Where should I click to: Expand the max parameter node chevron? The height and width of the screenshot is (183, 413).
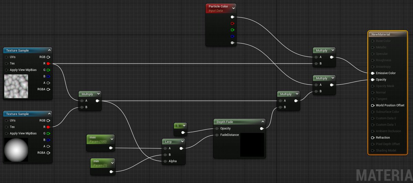[x=112, y=139]
